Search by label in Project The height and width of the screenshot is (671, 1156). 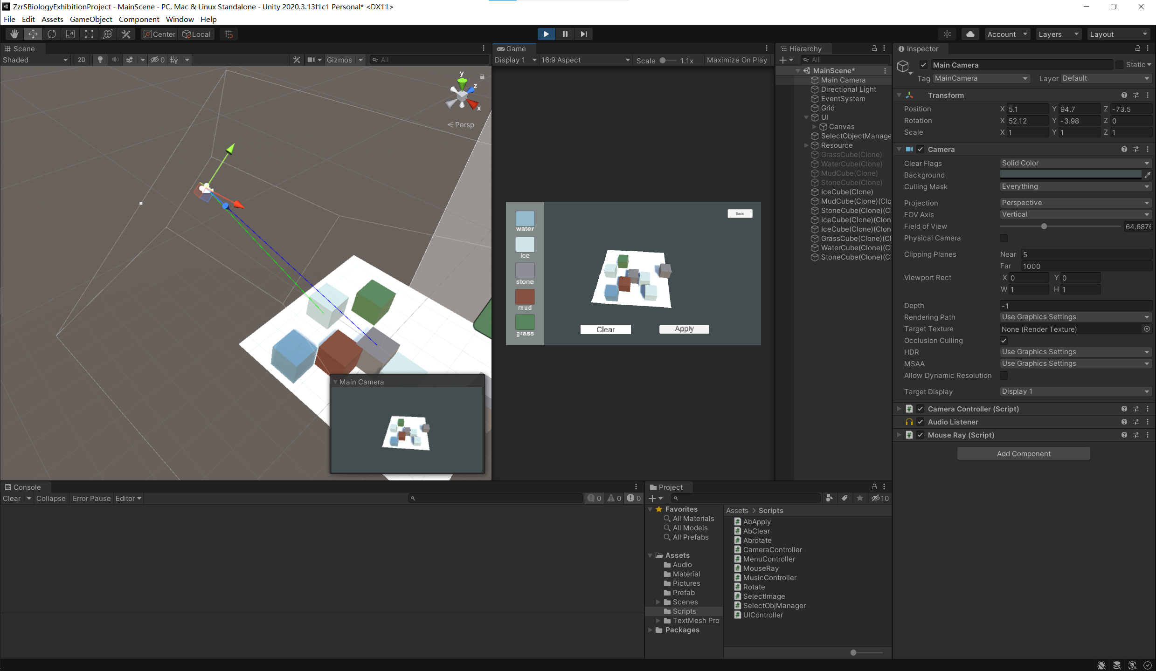(845, 498)
